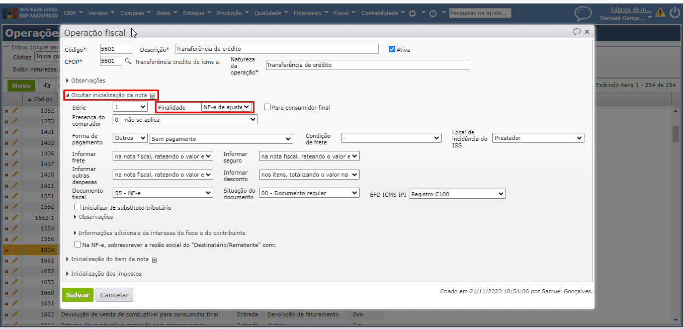683x329 pixels.
Task: Expand the top Observações section
Action: [86, 80]
